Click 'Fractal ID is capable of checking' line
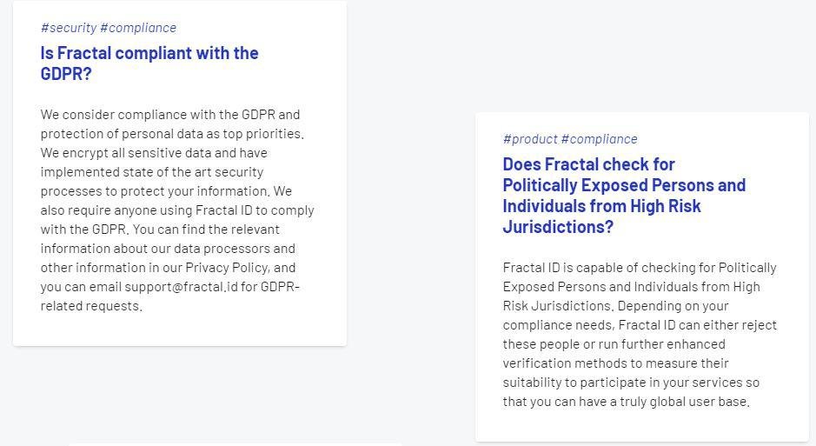The image size is (816, 446). click(x=639, y=268)
